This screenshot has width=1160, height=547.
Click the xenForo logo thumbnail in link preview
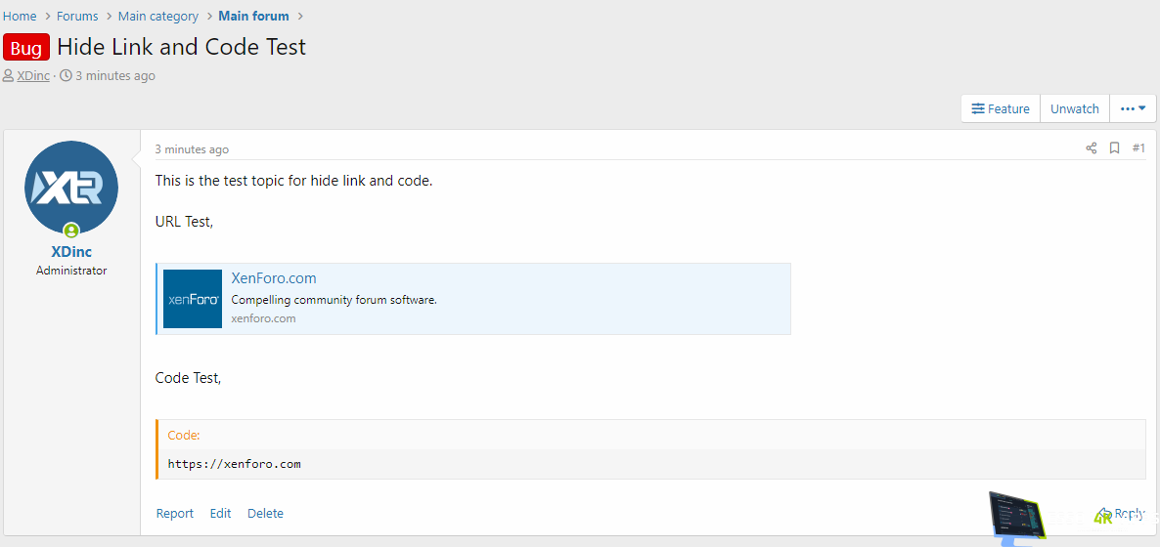[193, 299]
